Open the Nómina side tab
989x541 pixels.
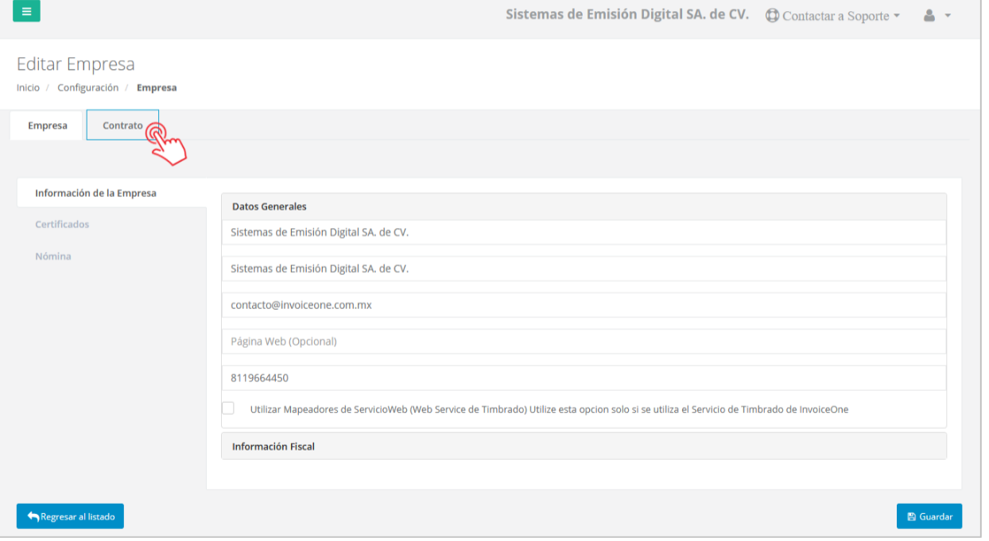(53, 257)
